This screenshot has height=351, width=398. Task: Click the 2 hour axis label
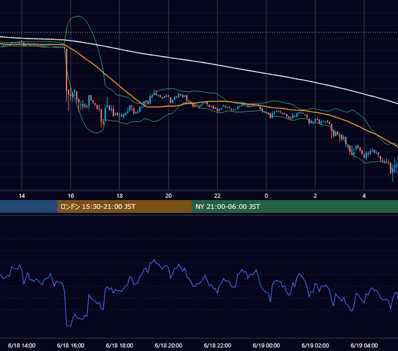point(315,196)
